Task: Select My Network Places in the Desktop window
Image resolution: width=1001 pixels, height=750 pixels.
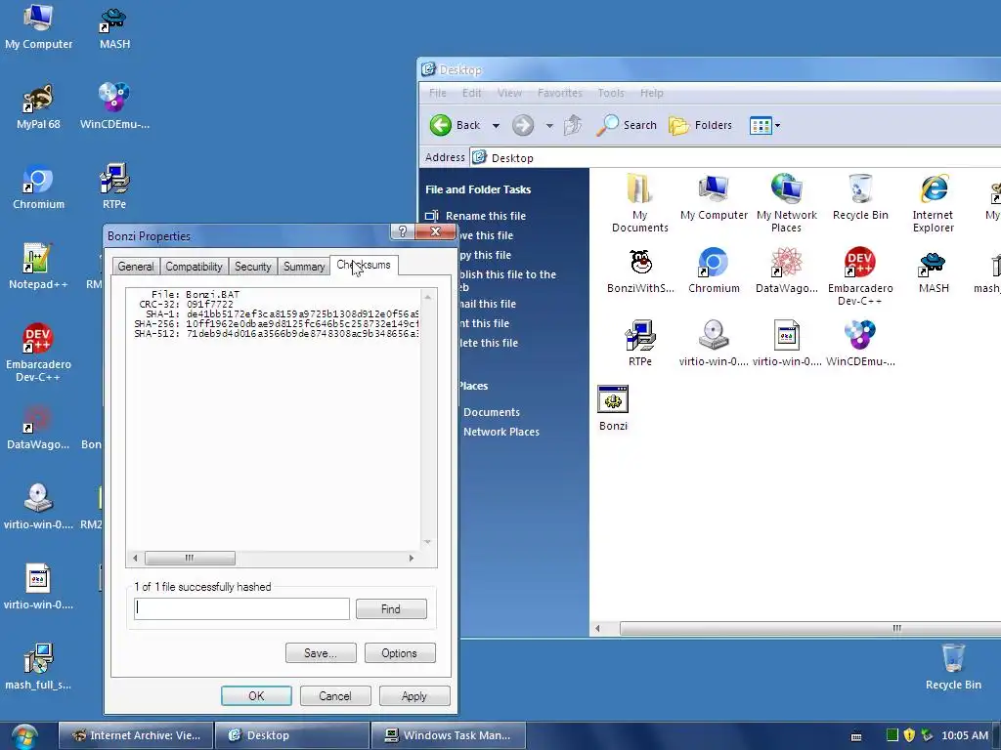Action: coord(787,203)
